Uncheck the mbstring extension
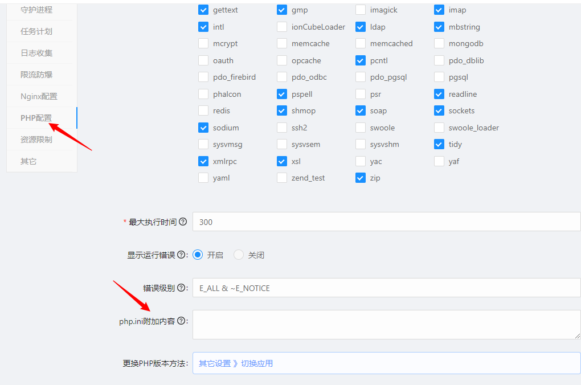 (x=439, y=27)
